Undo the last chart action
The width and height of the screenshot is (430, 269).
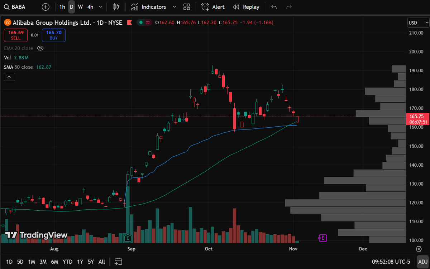pos(274,7)
